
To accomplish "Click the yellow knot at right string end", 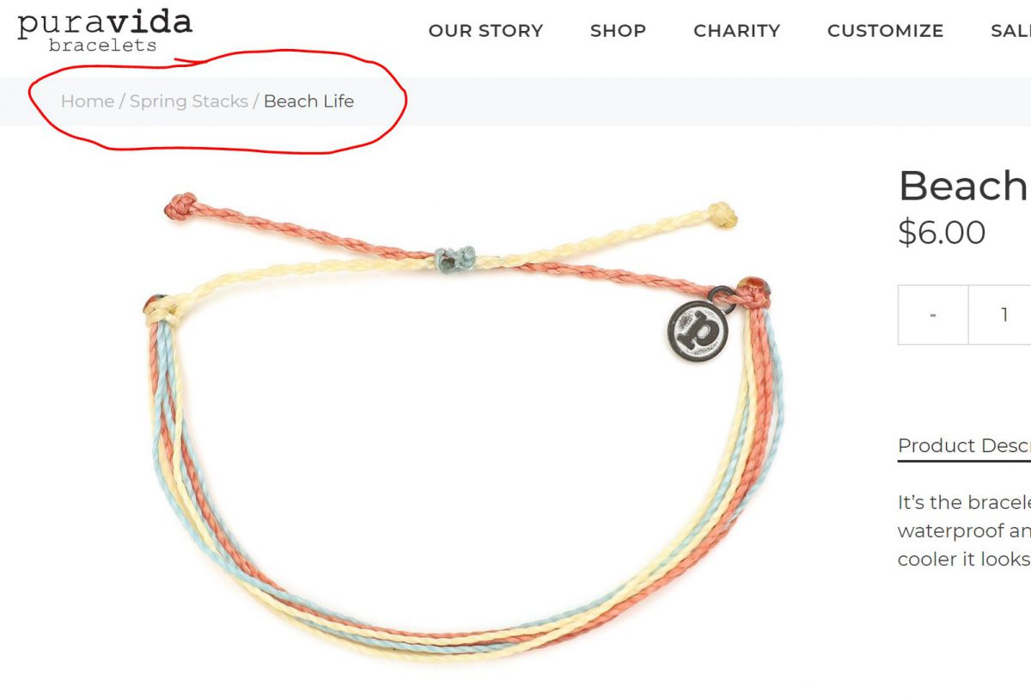I will [722, 214].
